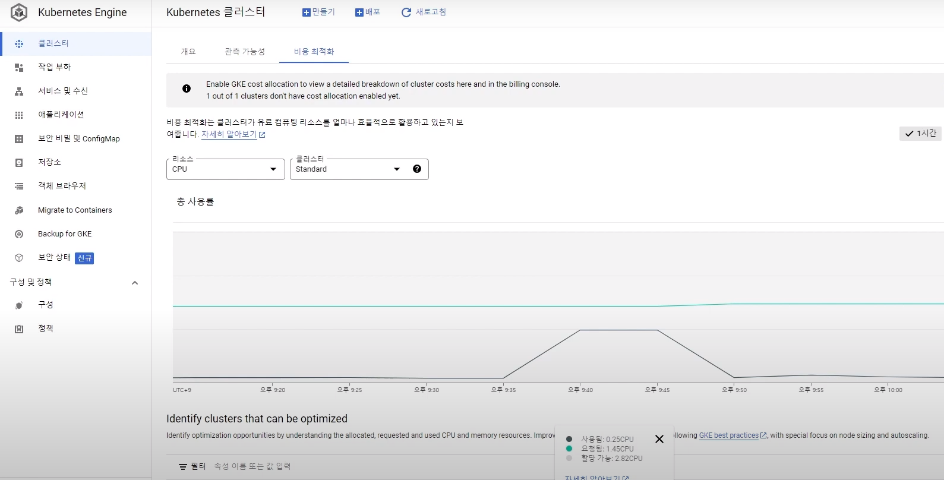
Task: Click the Kubernetes Engine title
Action: tap(83, 12)
